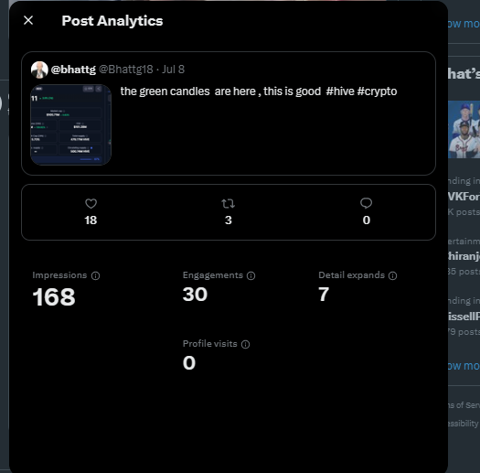The width and height of the screenshot is (480, 473).
Task: Click the Jul 8 post date
Action: pos(174,70)
